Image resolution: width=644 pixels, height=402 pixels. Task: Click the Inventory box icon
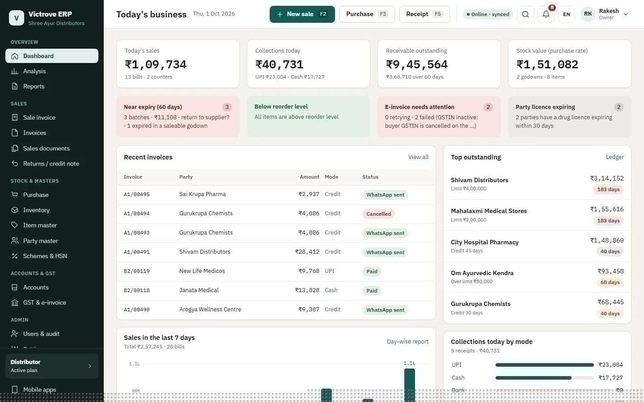click(15, 210)
